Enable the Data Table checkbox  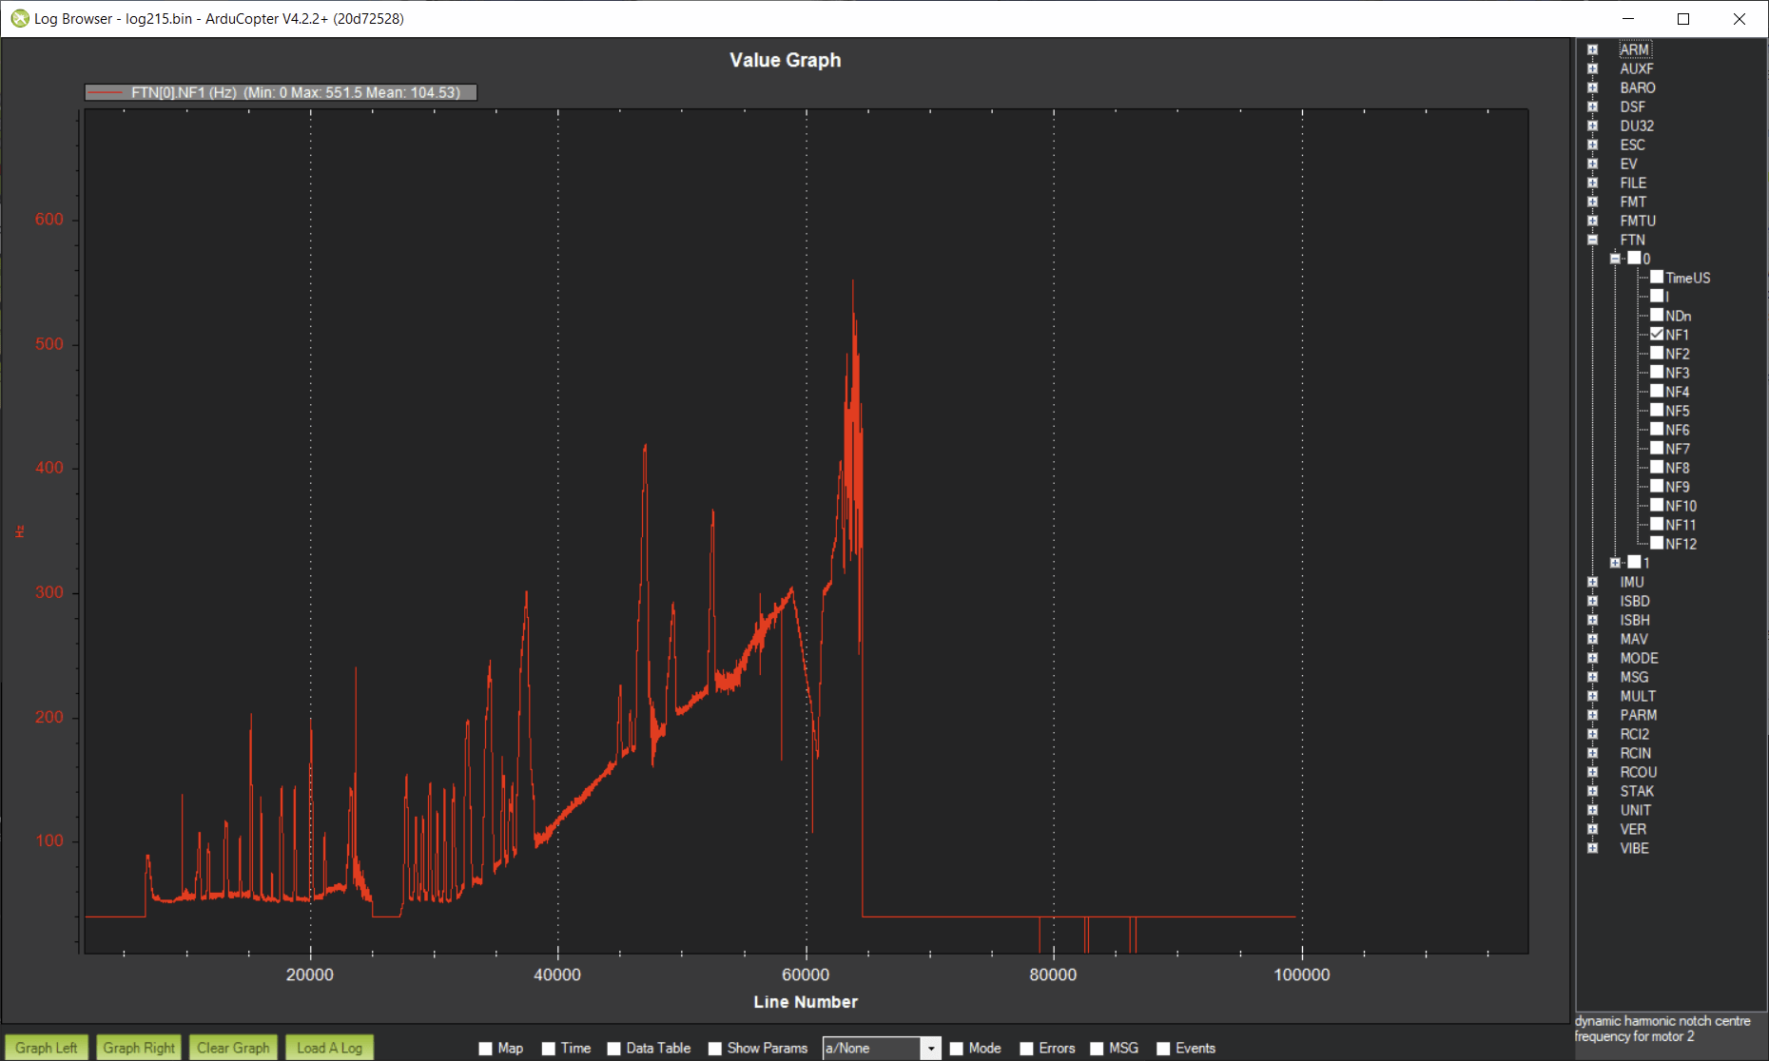[613, 1048]
